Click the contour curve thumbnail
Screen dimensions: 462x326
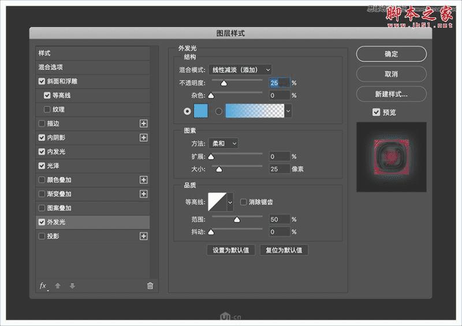(x=217, y=202)
